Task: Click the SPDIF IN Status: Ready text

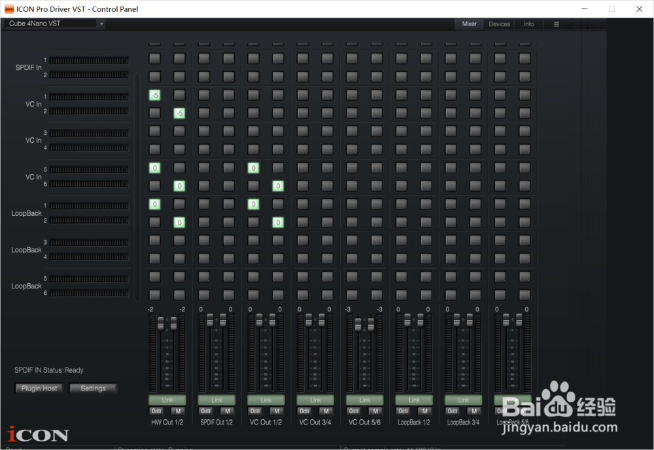Action: (49, 370)
